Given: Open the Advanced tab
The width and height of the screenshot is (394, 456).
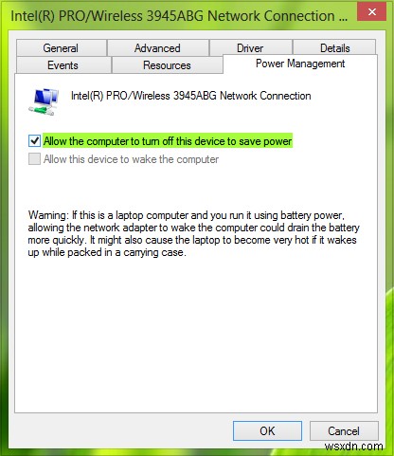Looking at the screenshot, I should (x=157, y=48).
